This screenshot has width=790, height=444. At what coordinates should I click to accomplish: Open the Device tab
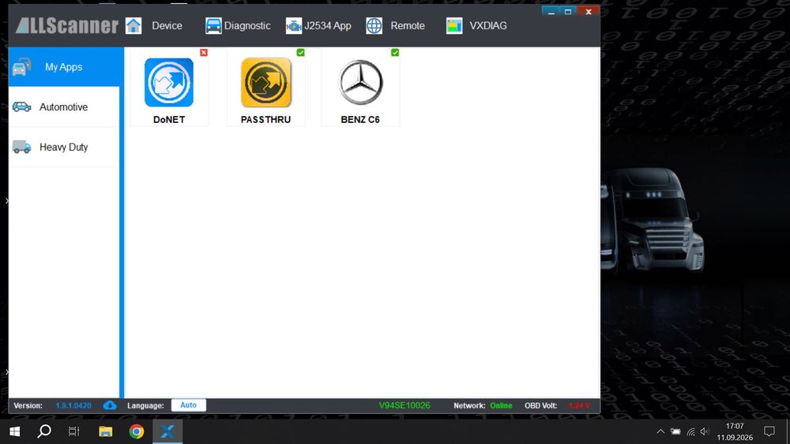pyautogui.click(x=167, y=26)
